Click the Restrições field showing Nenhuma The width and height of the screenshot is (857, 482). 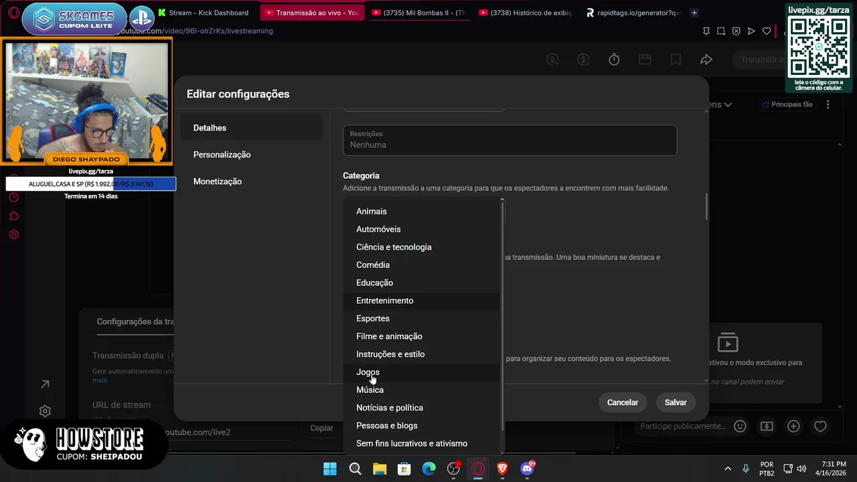click(510, 140)
